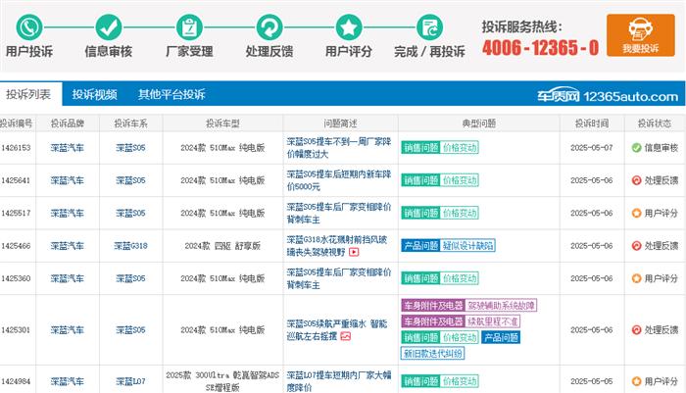Click the 驾驶辅助系统故障 tag

(x=501, y=306)
